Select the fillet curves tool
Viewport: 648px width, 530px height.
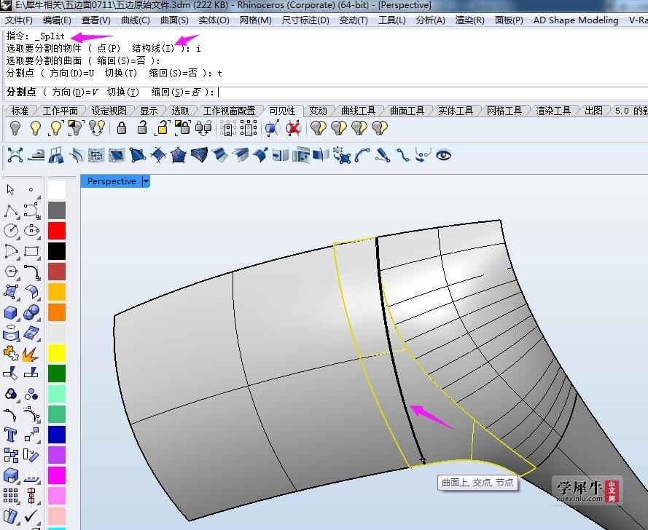coord(31,272)
